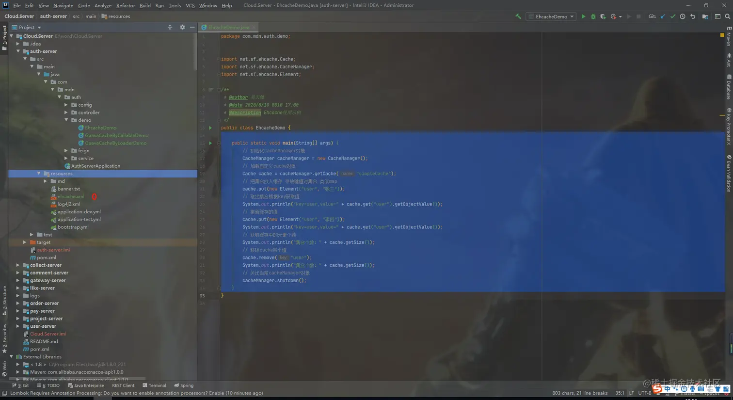Run with Coverage from the toolbar
733x400 pixels.
coord(603,16)
